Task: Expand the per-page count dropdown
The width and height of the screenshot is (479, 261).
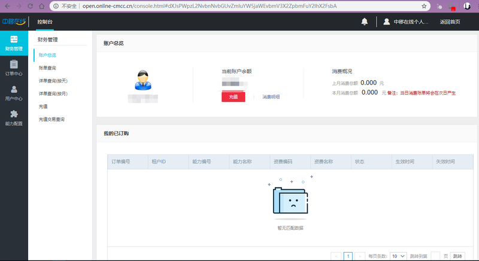Action: click(398, 256)
